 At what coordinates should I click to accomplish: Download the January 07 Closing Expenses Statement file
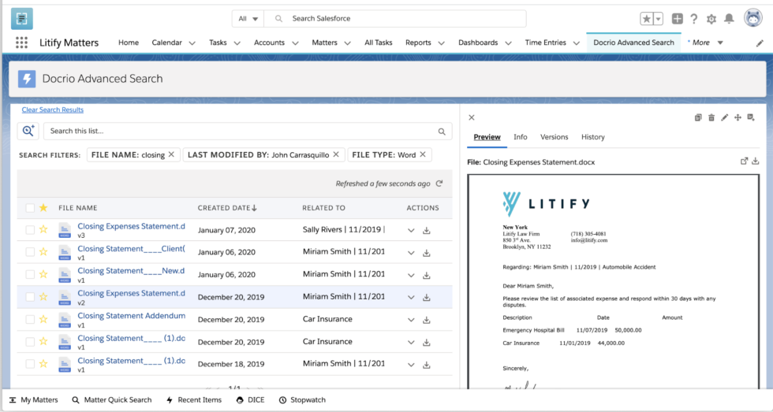(427, 230)
